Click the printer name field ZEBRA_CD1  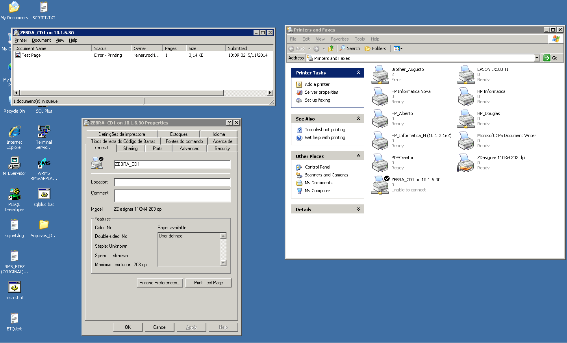172,165
